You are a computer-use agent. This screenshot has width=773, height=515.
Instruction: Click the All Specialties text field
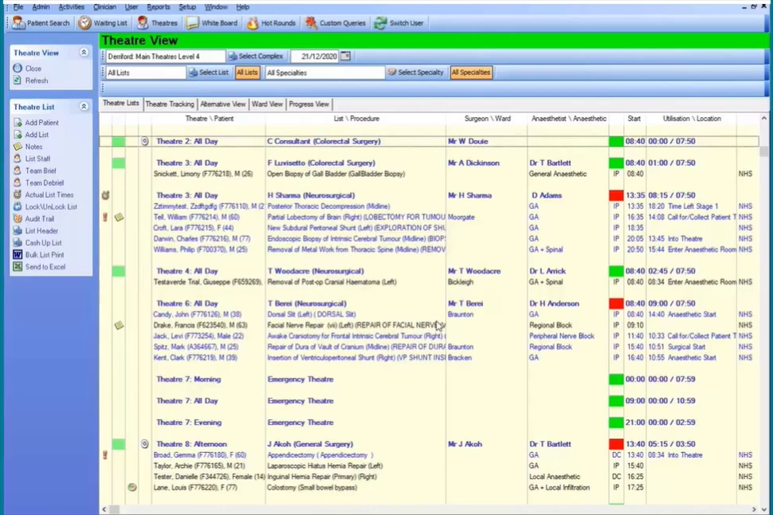click(x=324, y=73)
